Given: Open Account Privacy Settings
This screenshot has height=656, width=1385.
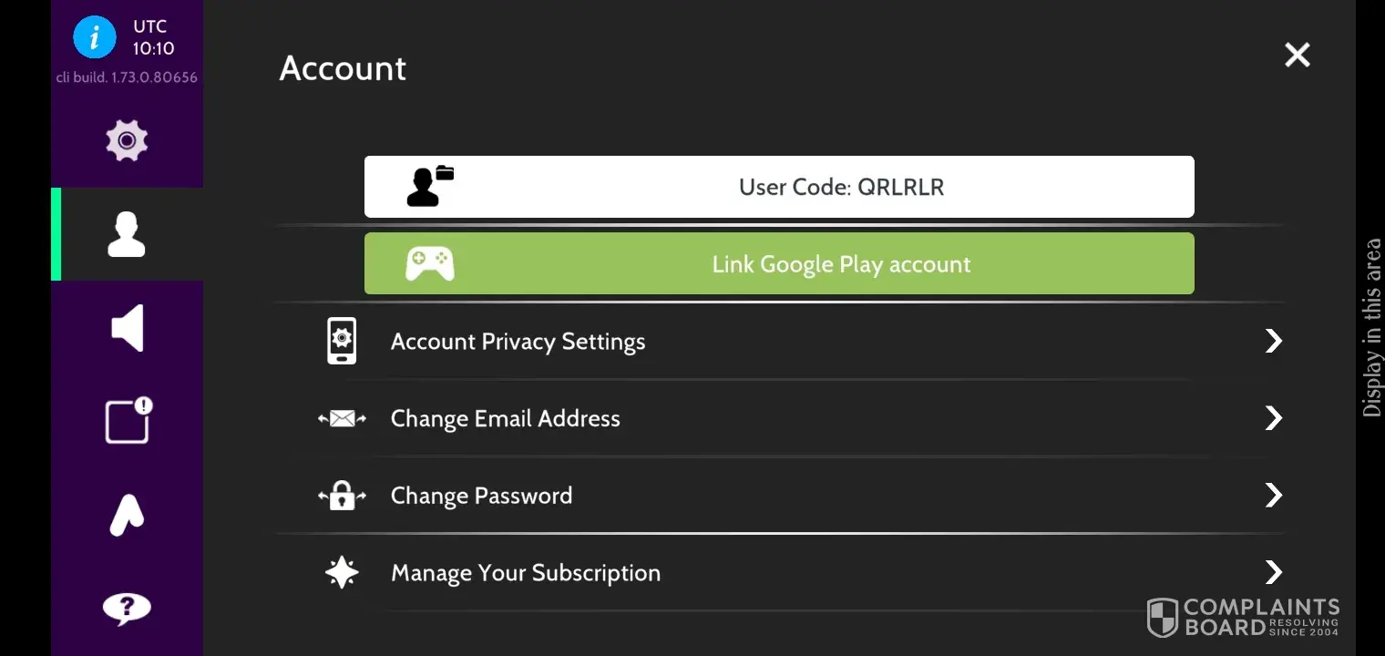Looking at the screenshot, I should pyautogui.click(x=518, y=342).
